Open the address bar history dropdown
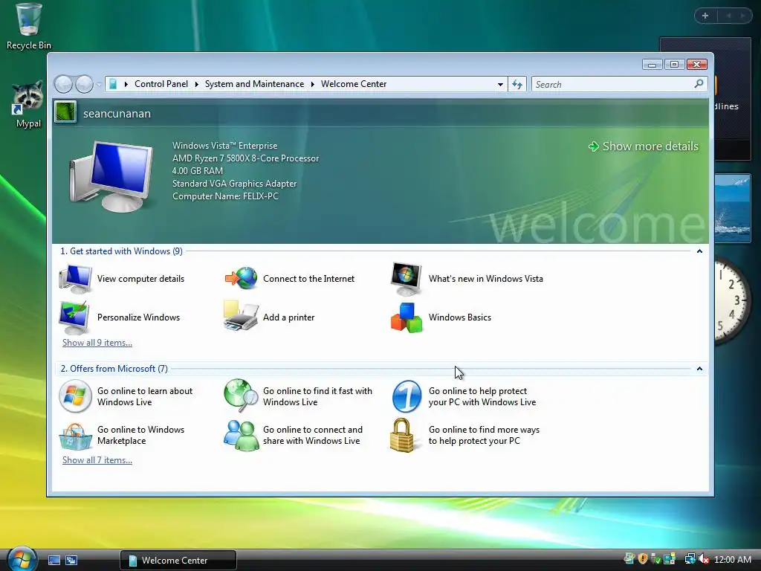Viewport: 761px width, 571px height. 500,85
